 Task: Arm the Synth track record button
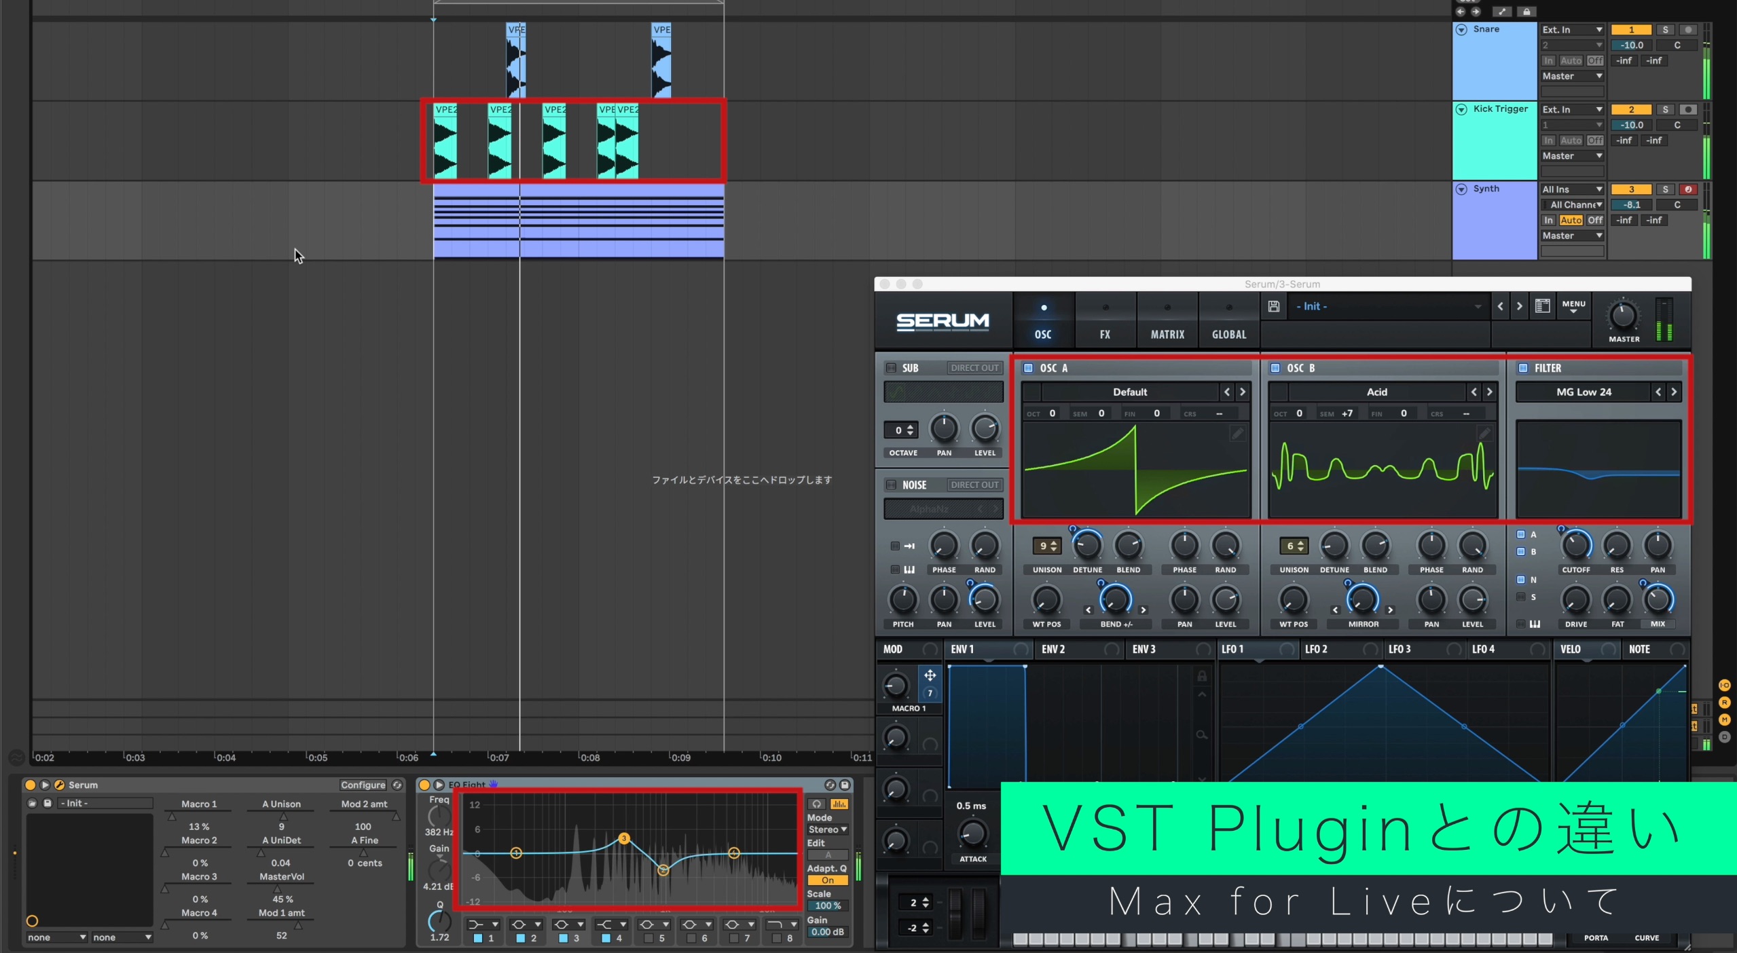(x=1688, y=189)
